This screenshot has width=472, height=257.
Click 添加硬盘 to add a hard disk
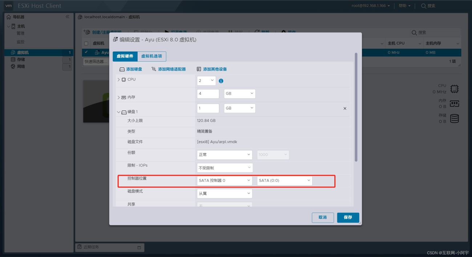(x=131, y=69)
